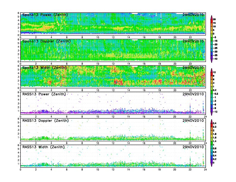
Task: Click the -40 label on the top colorbar
Action: pos(215,59)
